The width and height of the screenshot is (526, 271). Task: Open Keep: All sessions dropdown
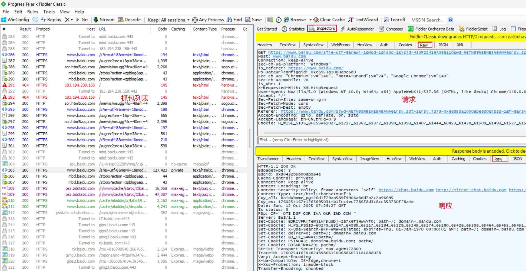point(168,20)
